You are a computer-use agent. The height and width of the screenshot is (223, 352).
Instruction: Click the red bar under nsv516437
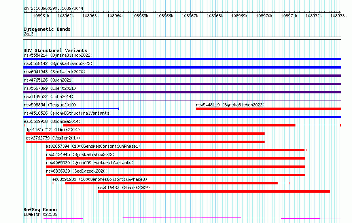pyautogui.click(x=214, y=191)
